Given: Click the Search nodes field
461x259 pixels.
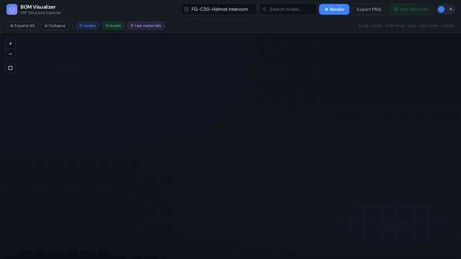Looking at the screenshot, I should [288, 9].
